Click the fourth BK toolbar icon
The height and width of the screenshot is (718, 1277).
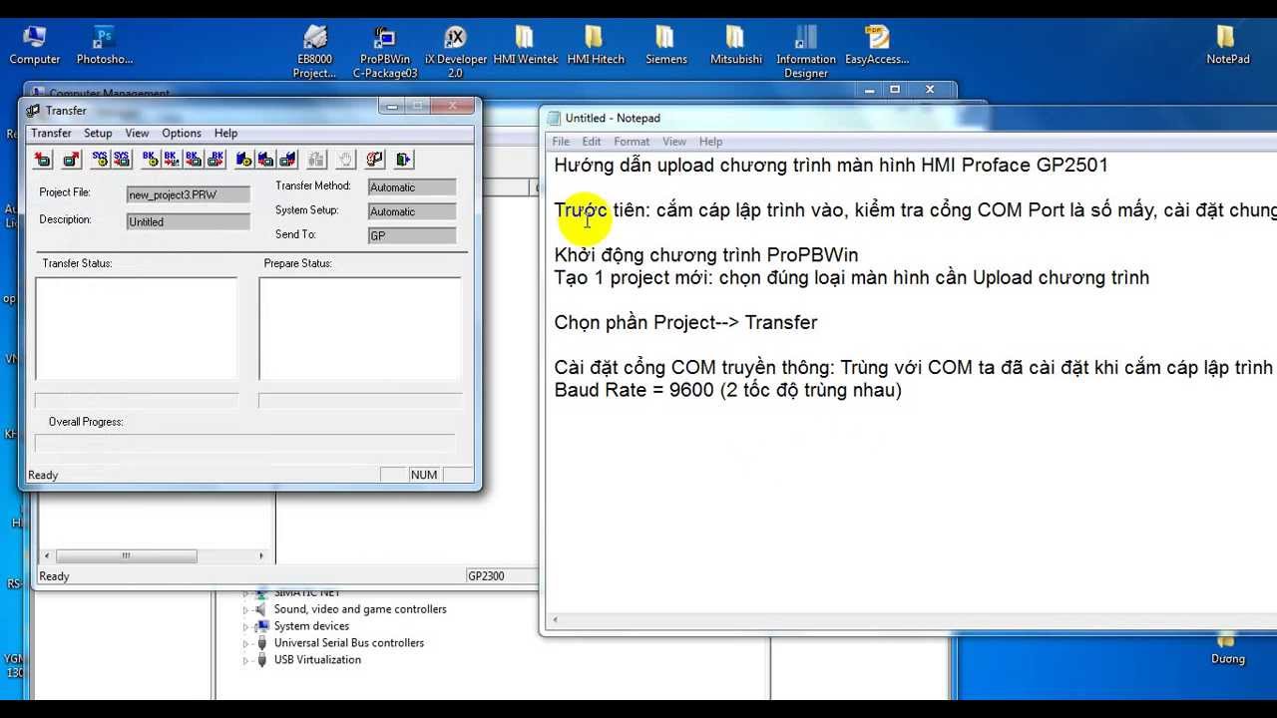[215, 160]
